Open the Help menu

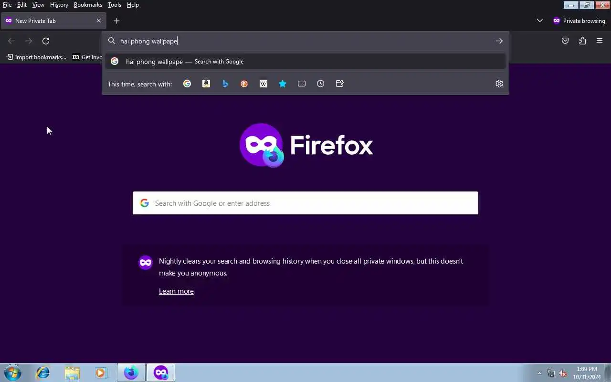133,5
